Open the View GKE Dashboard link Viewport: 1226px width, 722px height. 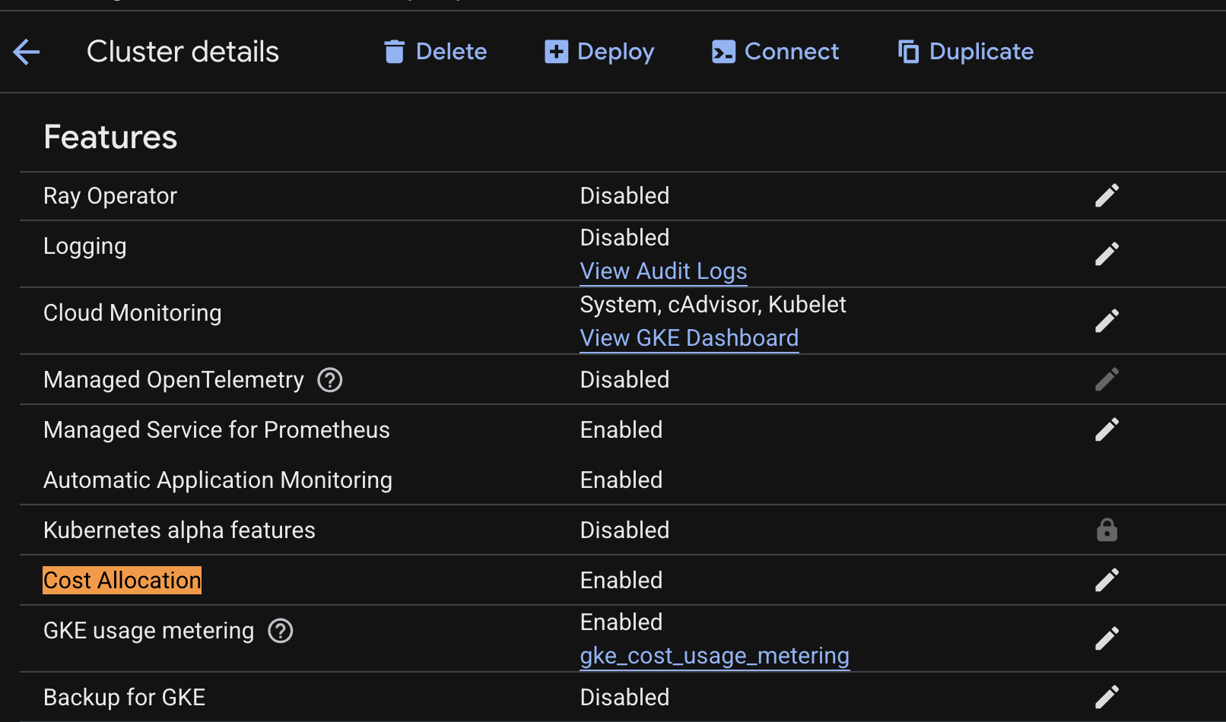(x=689, y=338)
